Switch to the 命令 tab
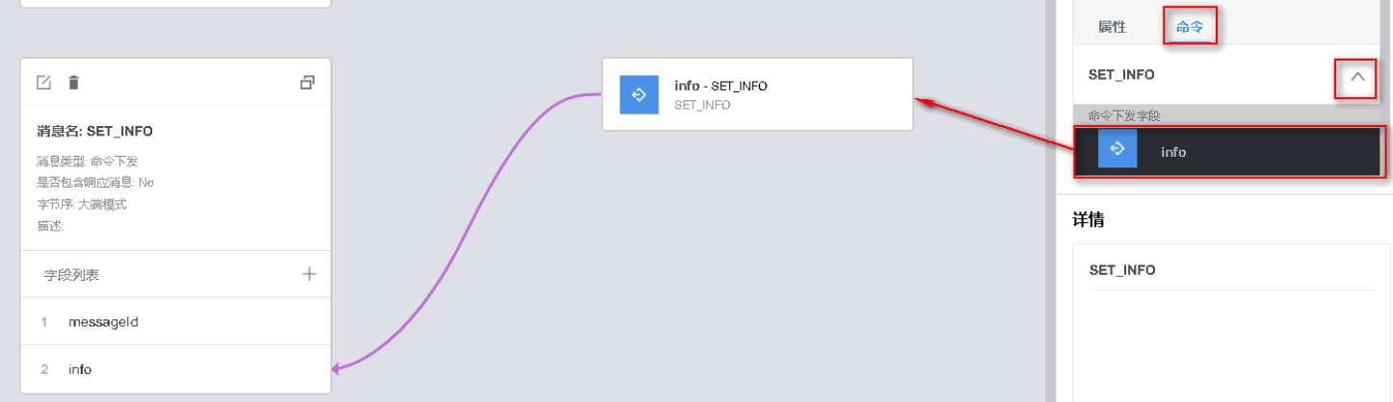Viewport: 1393px width, 402px height. (1190, 27)
